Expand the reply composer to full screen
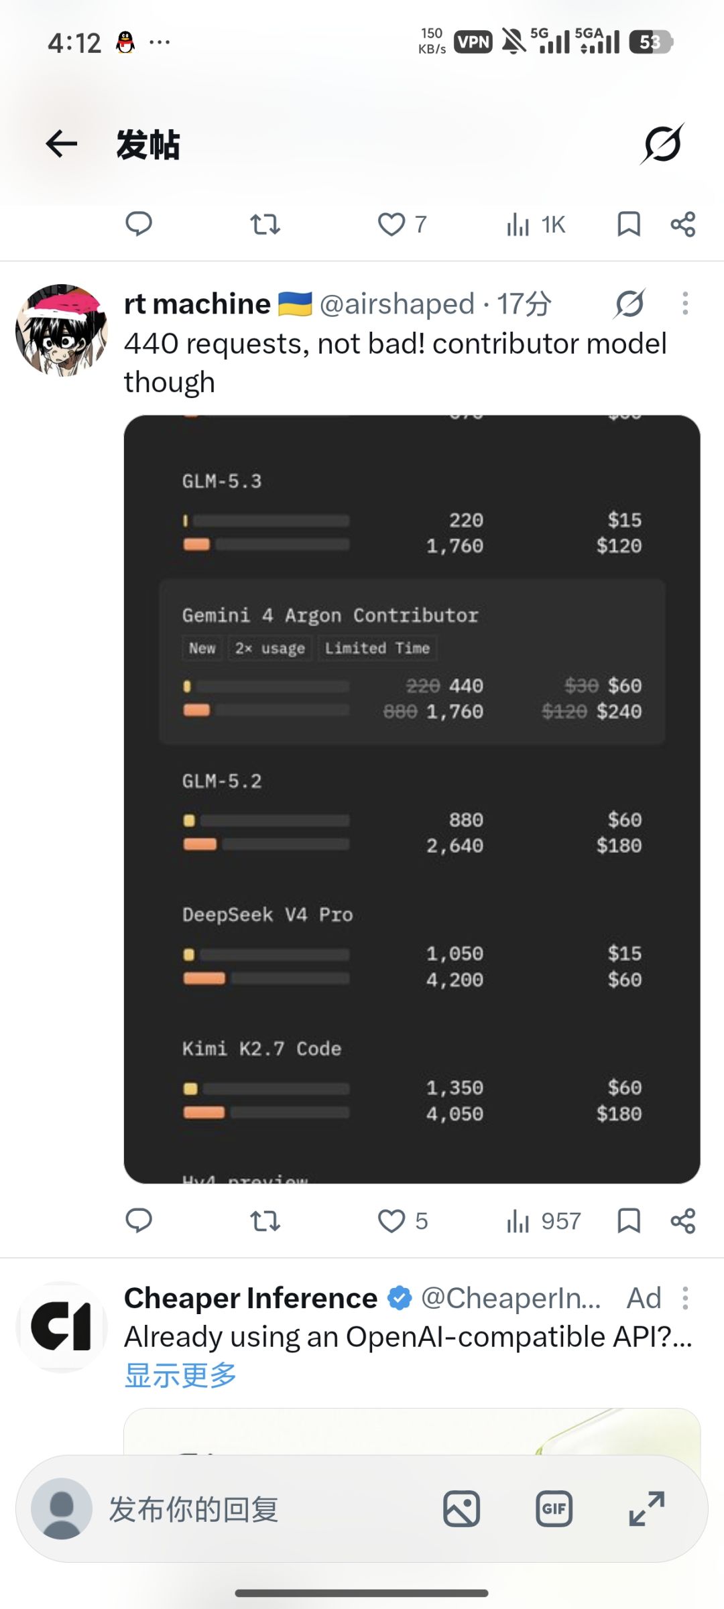 (647, 1509)
